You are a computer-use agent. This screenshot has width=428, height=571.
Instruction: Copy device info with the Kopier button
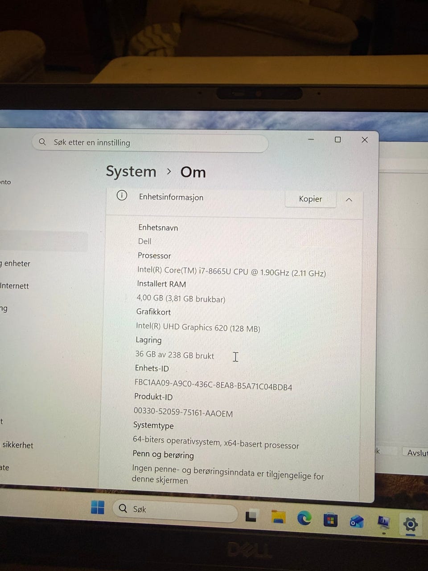click(x=310, y=199)
